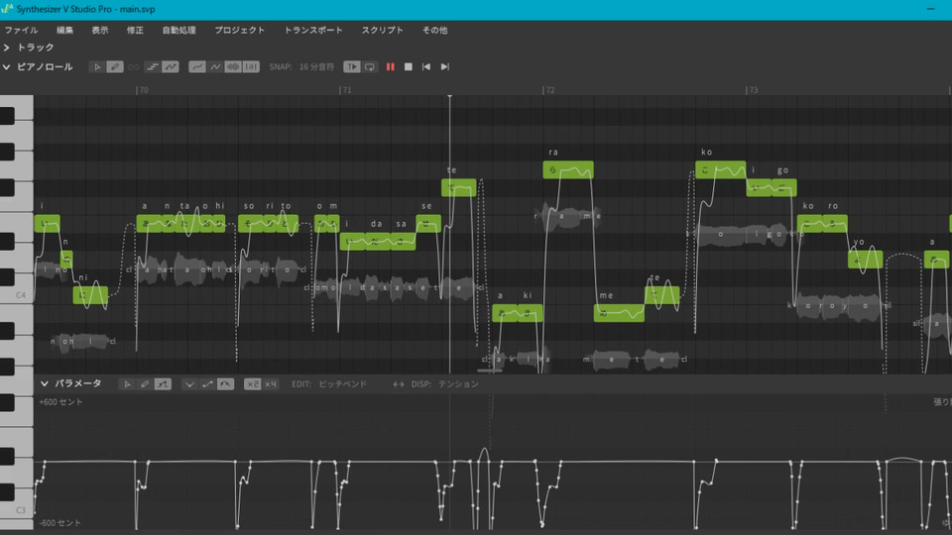Screen dimensions: 952x535
Task: Choose the diagonal line interpolation icon
Action: click(207, 384)
